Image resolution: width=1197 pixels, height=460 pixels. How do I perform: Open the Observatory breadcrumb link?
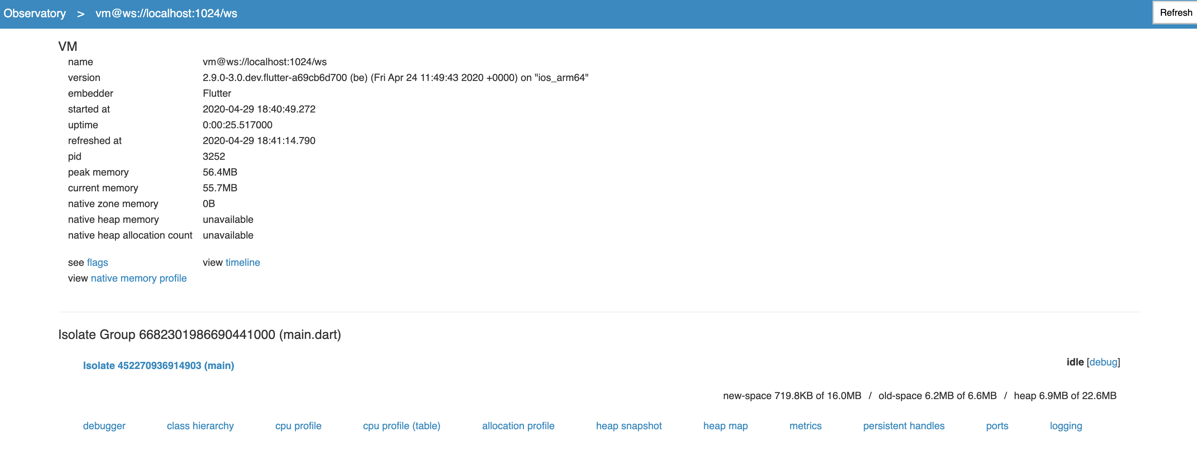click(x=35, y=14)
